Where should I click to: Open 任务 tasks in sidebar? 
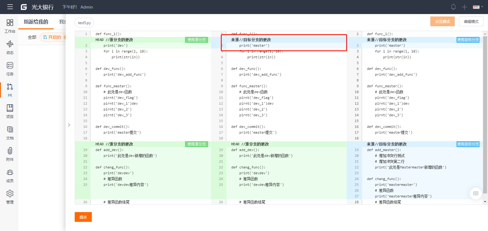(x=10, y=69)
